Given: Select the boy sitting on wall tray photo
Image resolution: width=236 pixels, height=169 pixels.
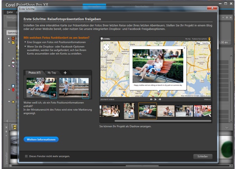Looking at the screenshot, I should click(x=74, y=88).
